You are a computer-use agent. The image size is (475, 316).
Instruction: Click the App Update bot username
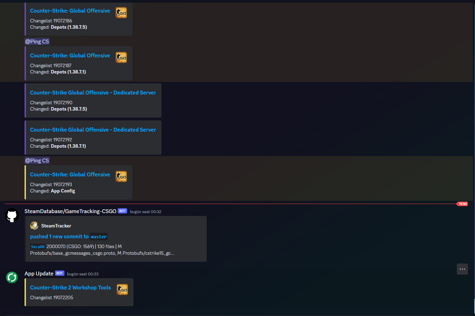coord(39,273)
